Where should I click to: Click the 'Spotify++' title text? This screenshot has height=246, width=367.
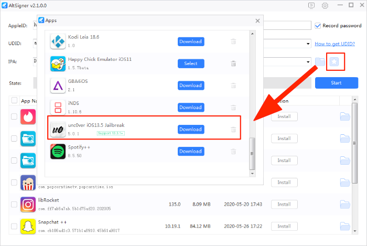tap(79, 147)
